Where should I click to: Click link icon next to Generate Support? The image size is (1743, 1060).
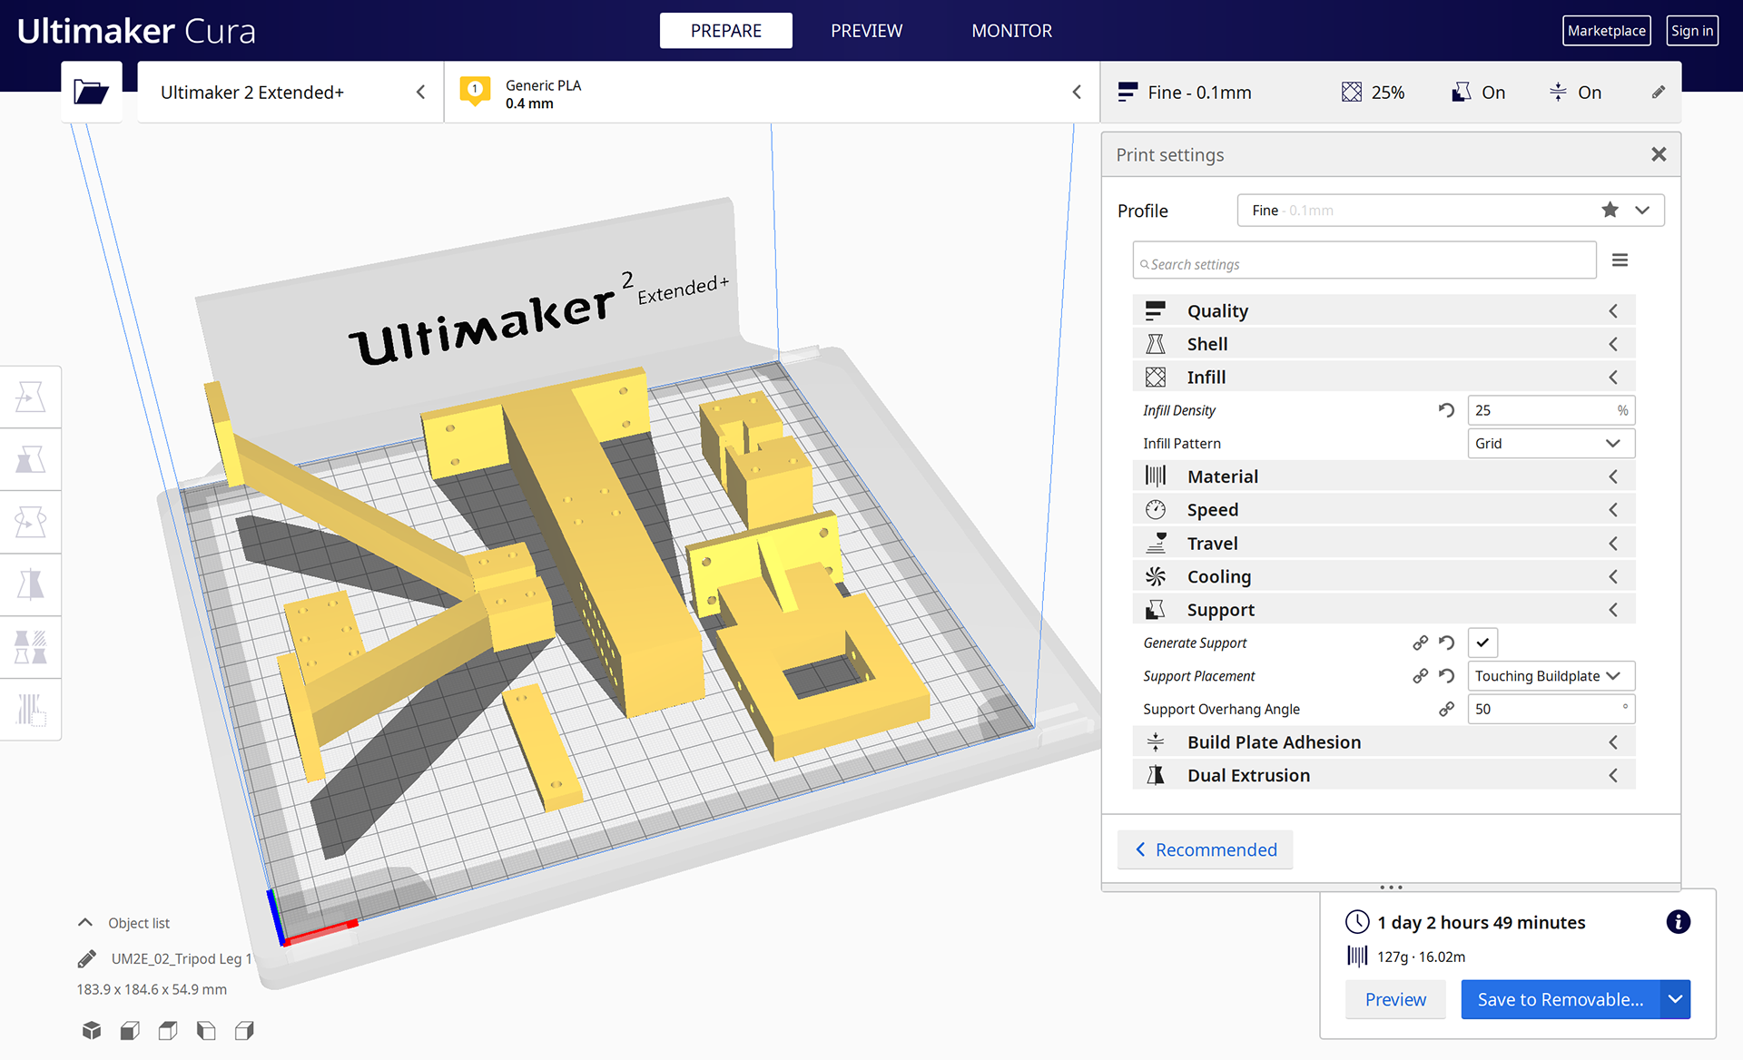[1420, 643]
